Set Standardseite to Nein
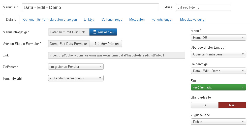The height and width of the screenshot is (128, 250). [232, 105]
